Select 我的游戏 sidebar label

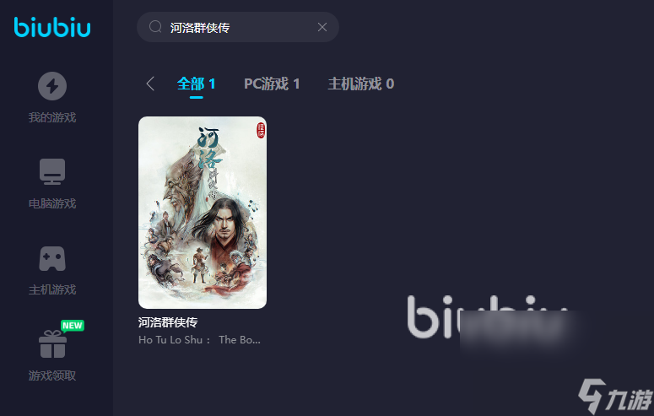pyautogui.click(x=52, y=117)
